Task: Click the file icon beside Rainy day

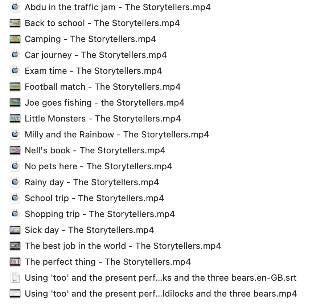Action: pyautogui.click(x=15, y=182)
